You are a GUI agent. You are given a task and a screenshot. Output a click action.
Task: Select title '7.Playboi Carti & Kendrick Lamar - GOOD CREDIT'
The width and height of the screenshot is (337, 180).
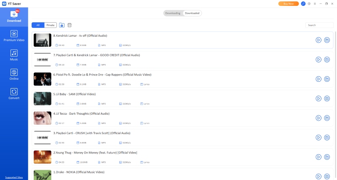pyautogui.click(x=96, y=55)
